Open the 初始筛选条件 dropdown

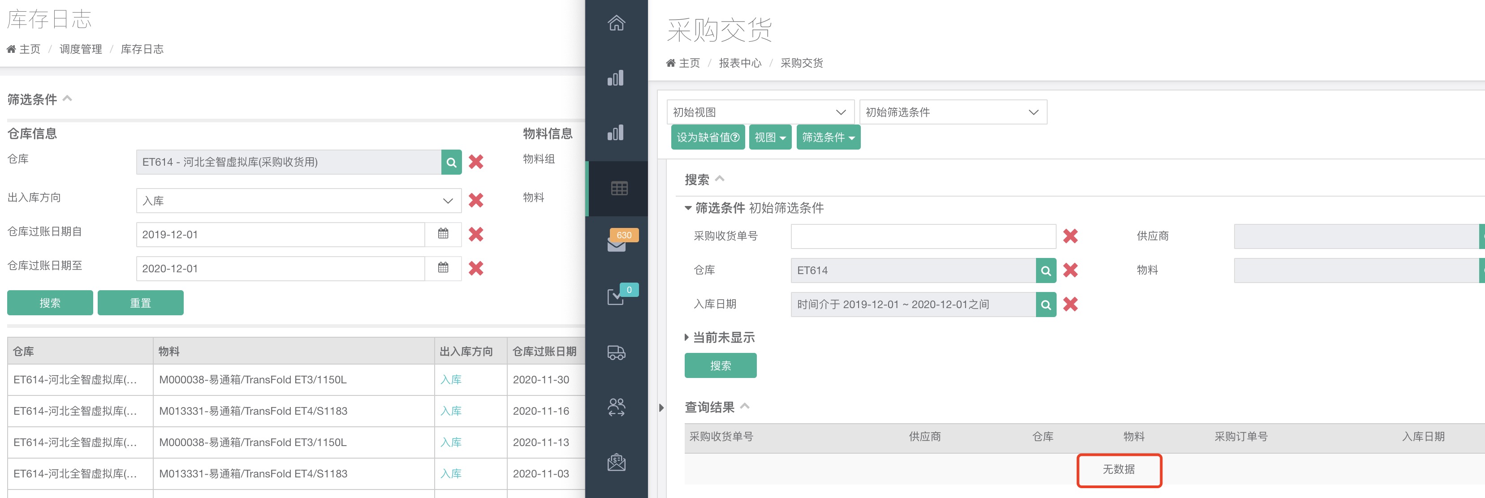point(953,112)
